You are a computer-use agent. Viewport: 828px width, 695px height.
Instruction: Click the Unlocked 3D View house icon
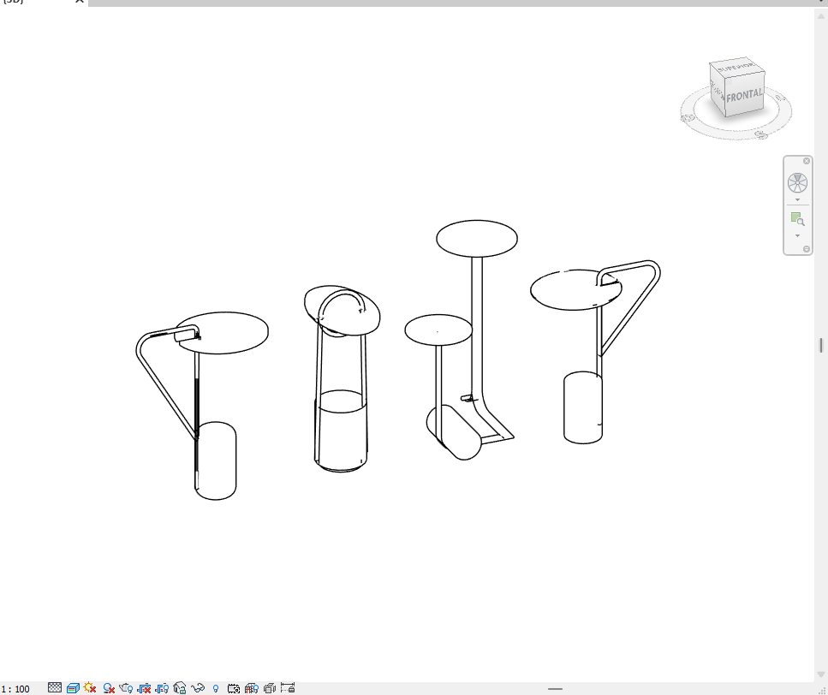coord(180,687)
